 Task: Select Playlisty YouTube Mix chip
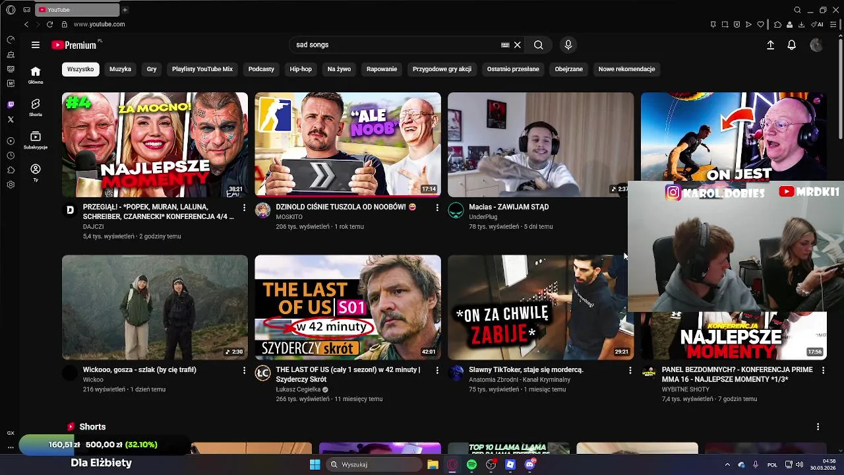[202, 69]
